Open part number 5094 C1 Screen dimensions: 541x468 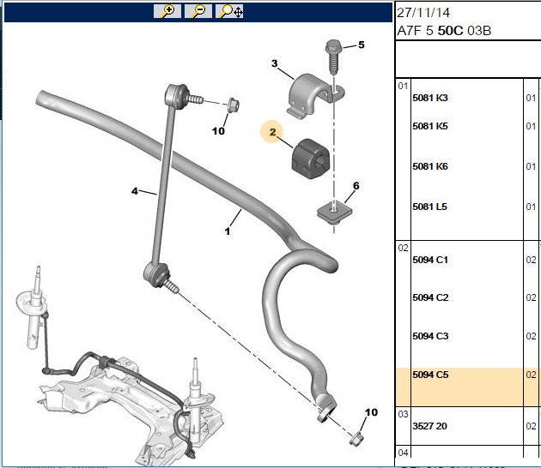pos(430,260)
